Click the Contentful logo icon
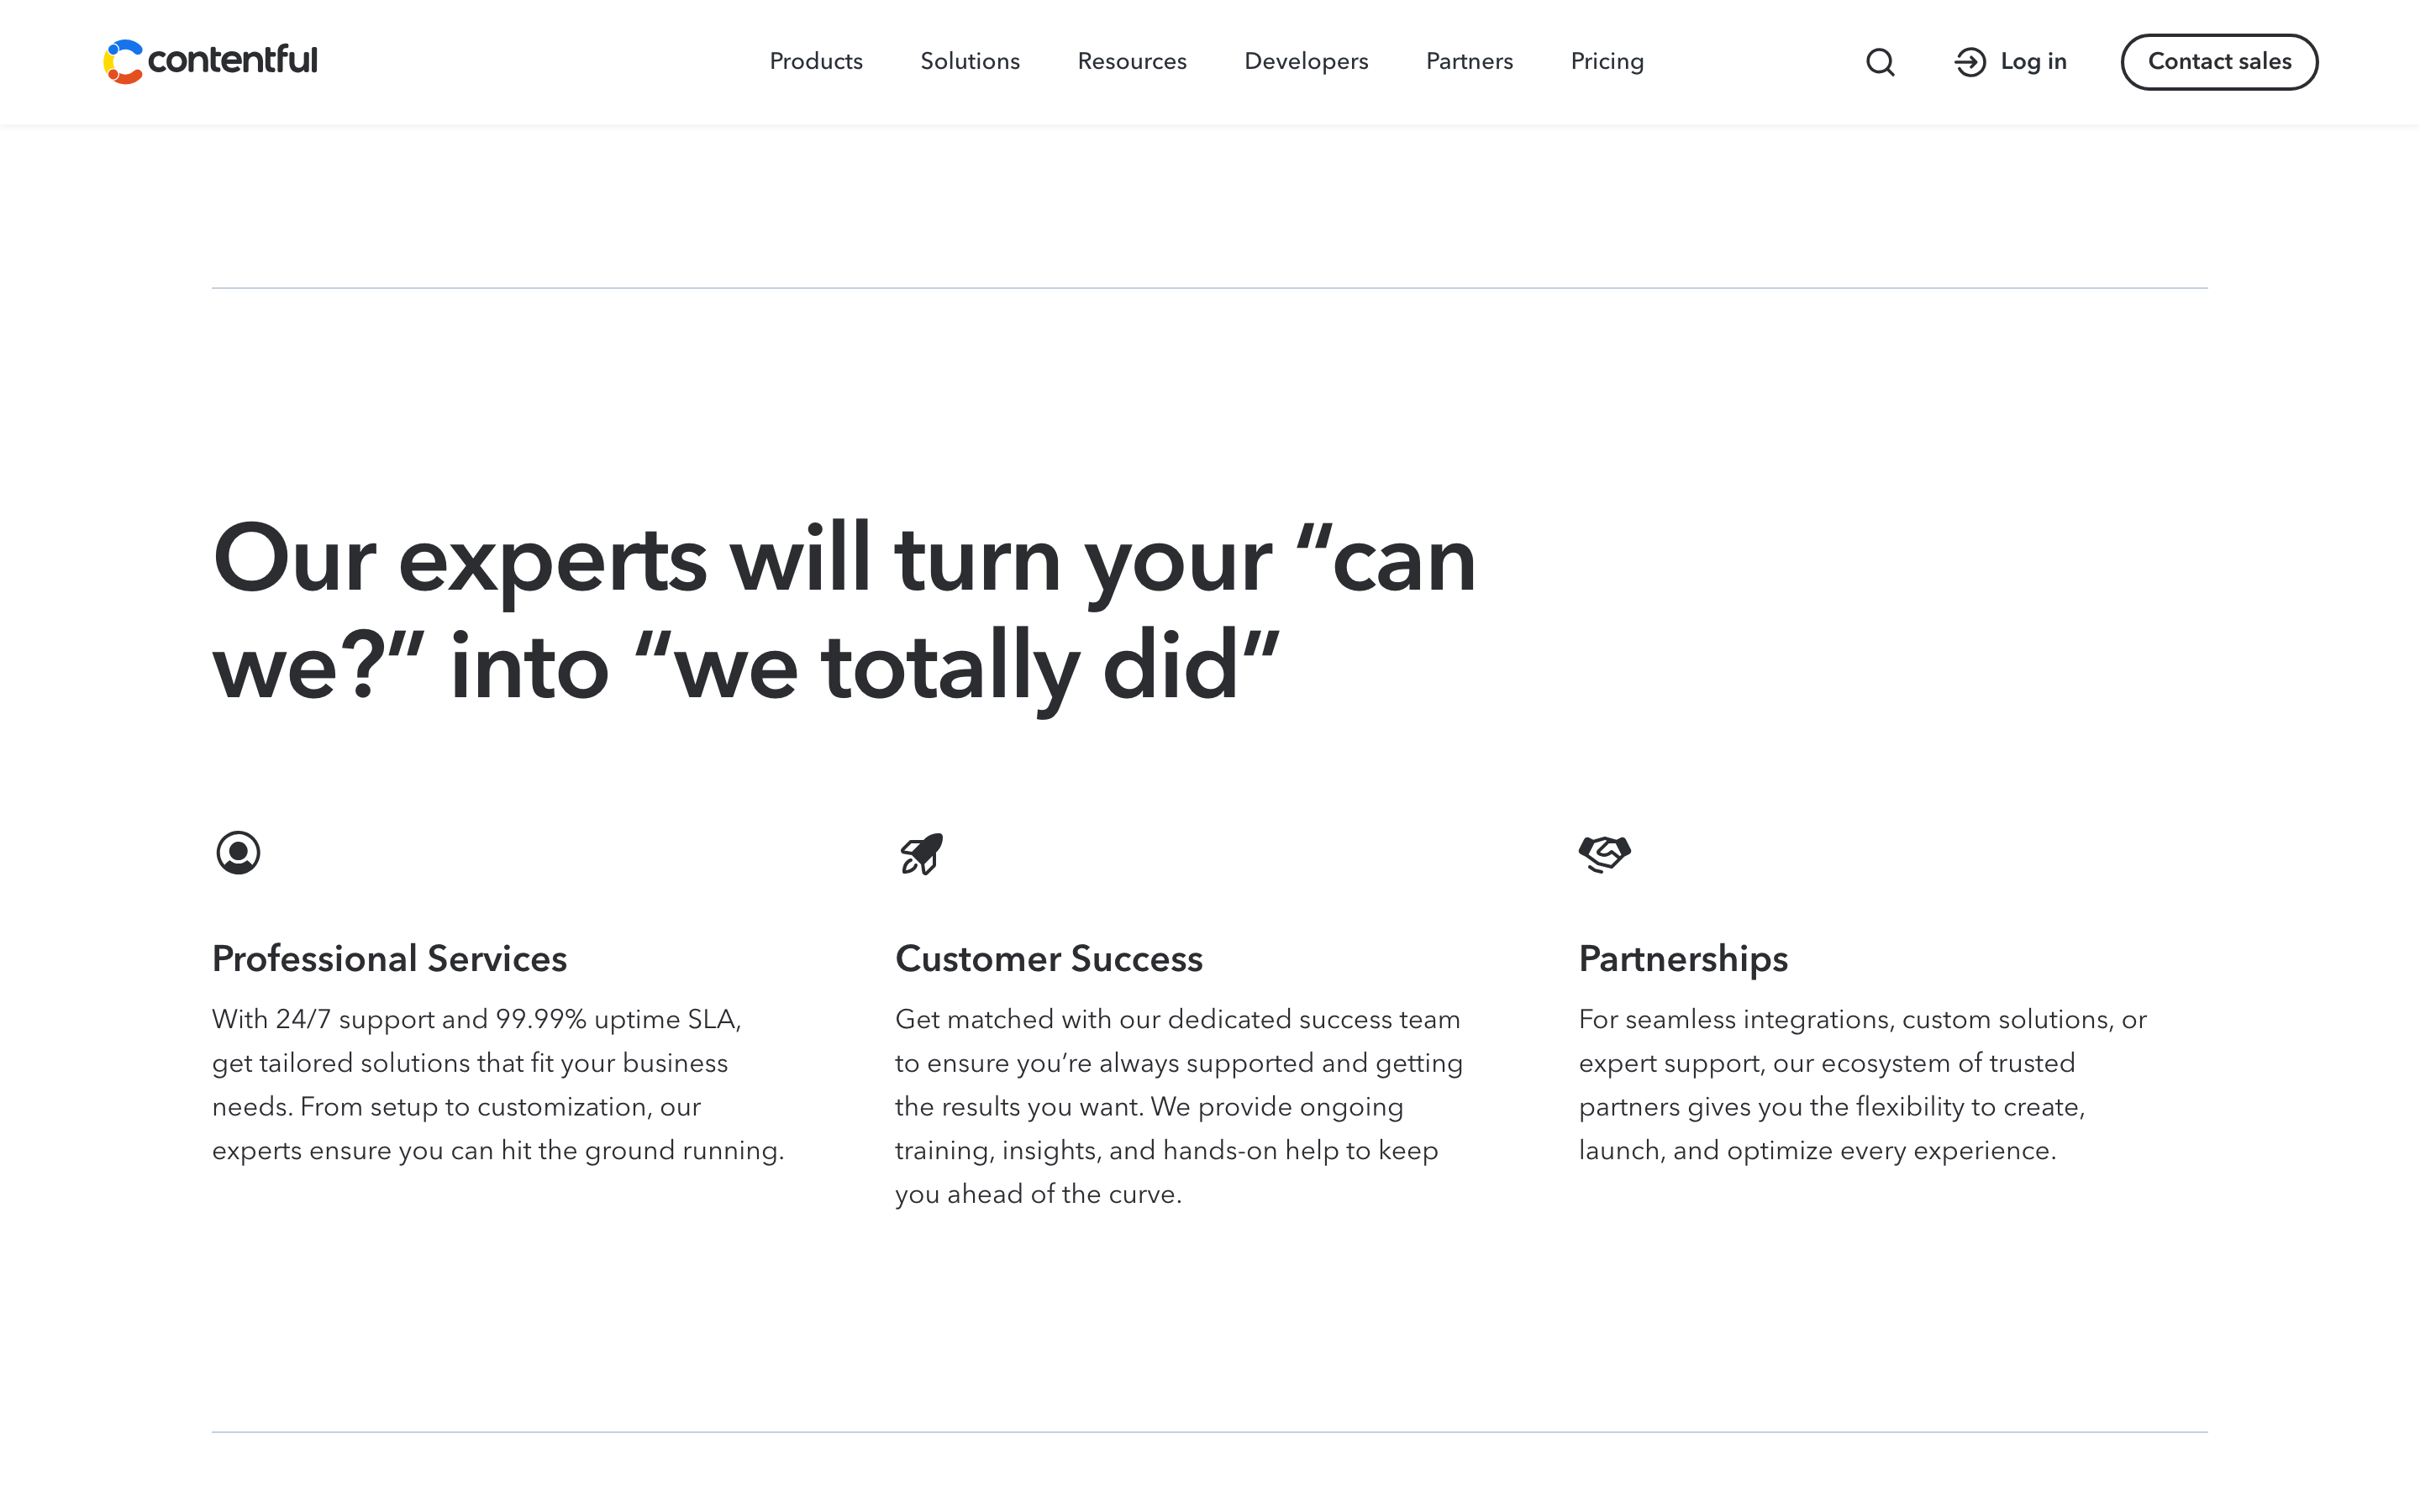The height and width of the screenshot is (1512, 2420). point(123,62)
